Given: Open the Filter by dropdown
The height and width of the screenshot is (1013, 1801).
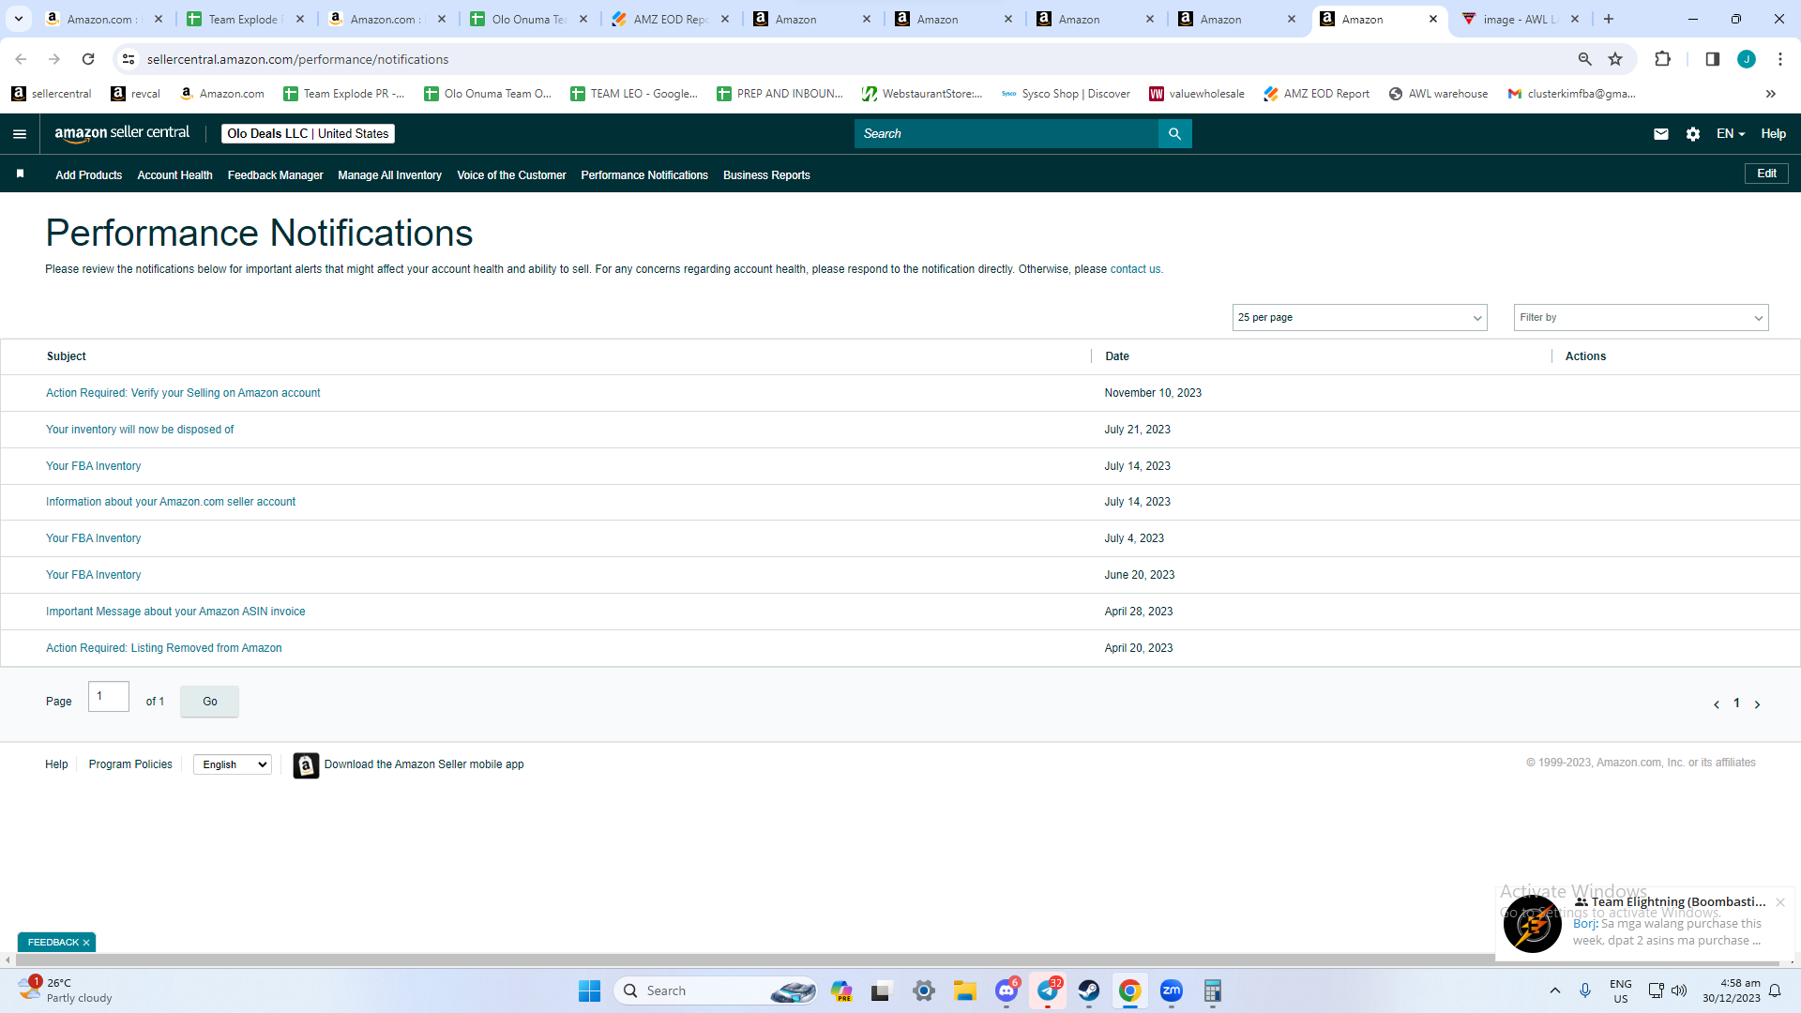Looking at the screenshot, I should (x=1641, y=318).
